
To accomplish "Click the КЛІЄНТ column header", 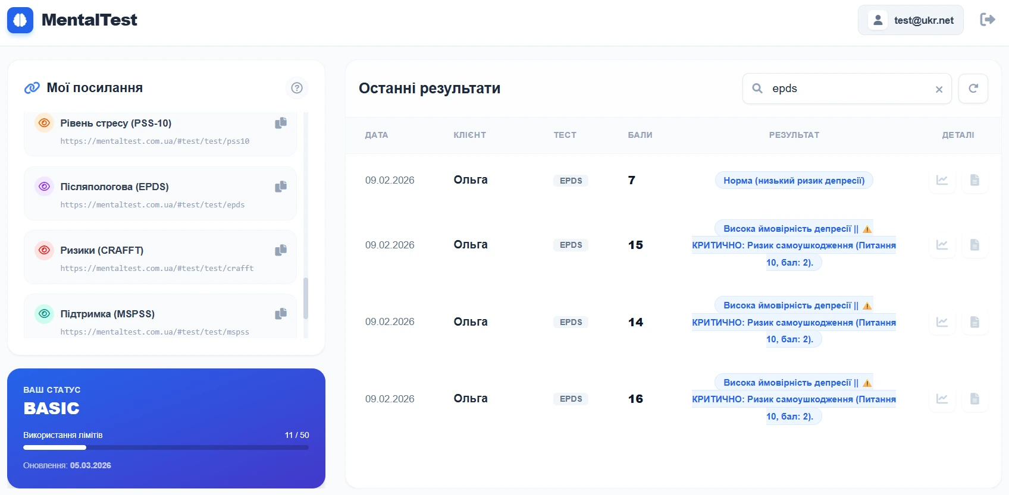I will (x=470, y=135).
